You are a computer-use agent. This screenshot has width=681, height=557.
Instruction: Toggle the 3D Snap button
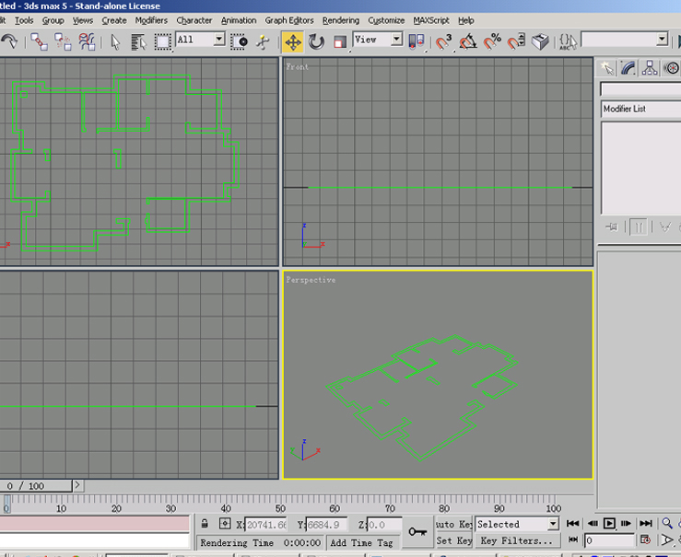tap(444, 41)
